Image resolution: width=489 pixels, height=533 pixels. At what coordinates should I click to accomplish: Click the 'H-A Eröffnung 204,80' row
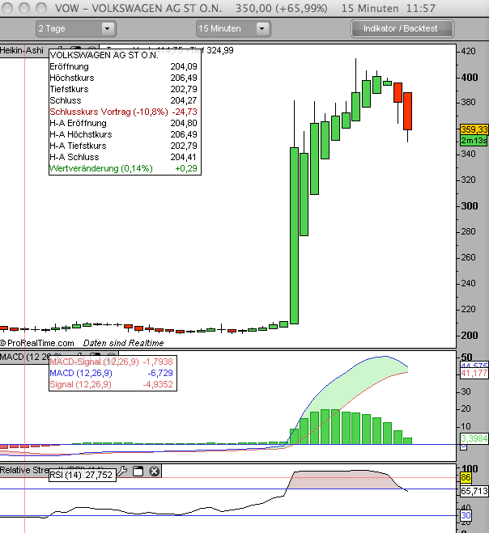(123, 123)
